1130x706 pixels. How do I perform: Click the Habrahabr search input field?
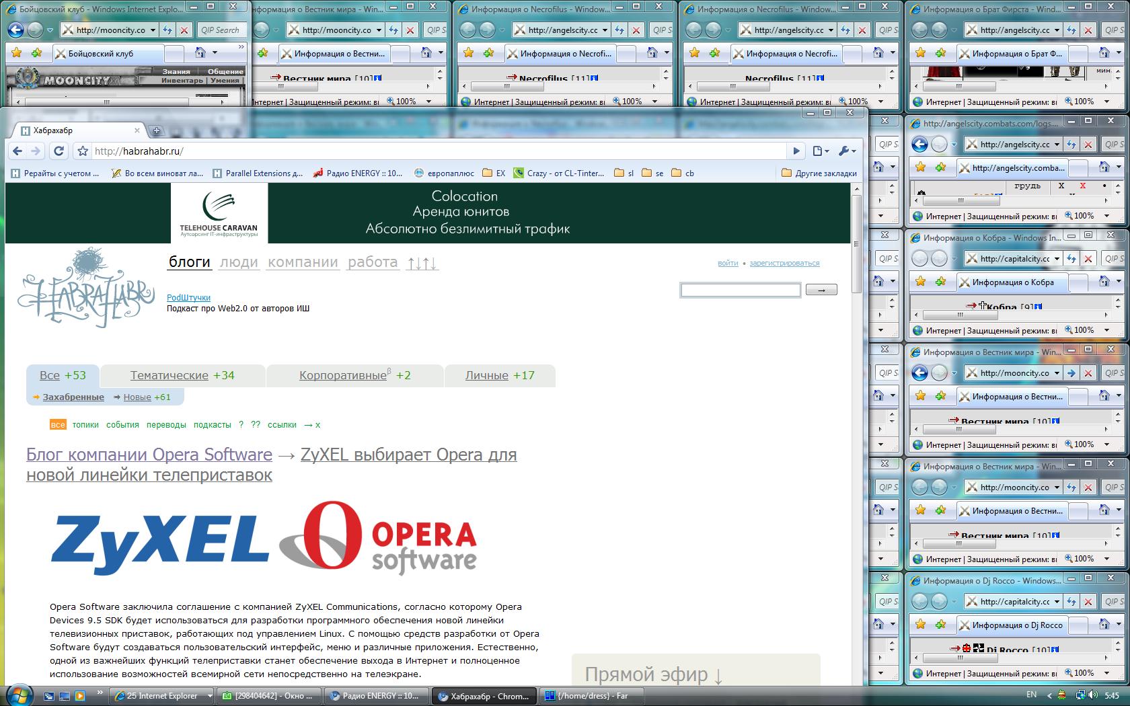tap(741, 290)
